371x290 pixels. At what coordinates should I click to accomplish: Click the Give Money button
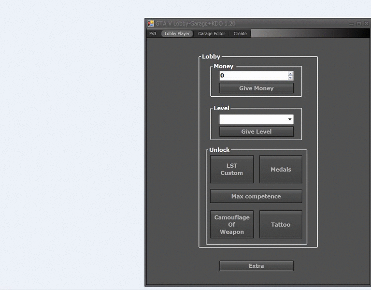tap(256, 88)
